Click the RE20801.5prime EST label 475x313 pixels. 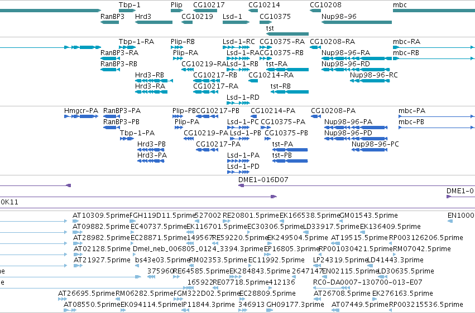[251, 216]
